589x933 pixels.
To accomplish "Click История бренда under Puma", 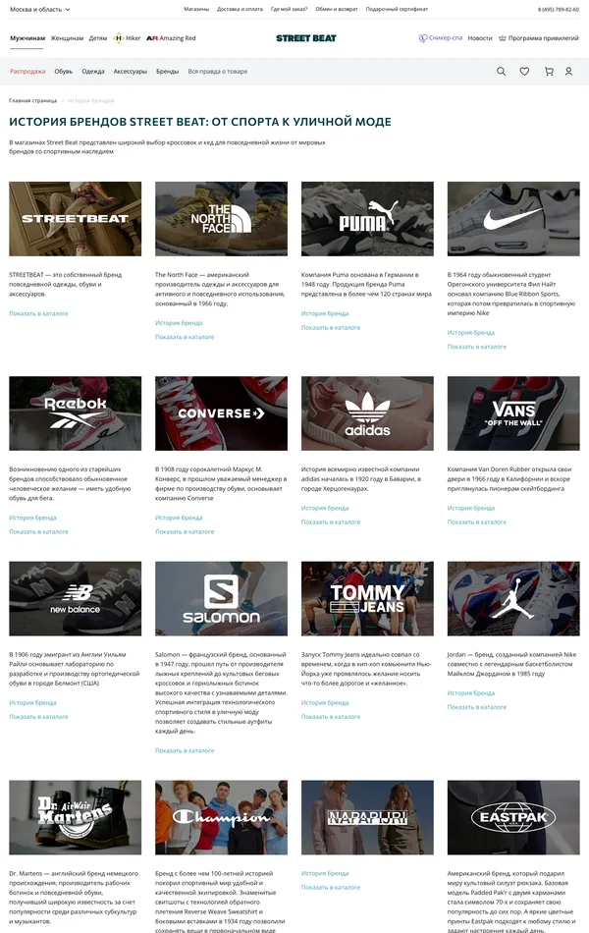I will point(325,313).
